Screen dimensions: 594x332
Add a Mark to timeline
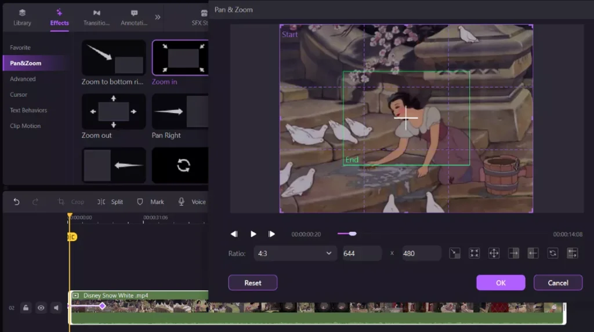click(x=150, y=202)
